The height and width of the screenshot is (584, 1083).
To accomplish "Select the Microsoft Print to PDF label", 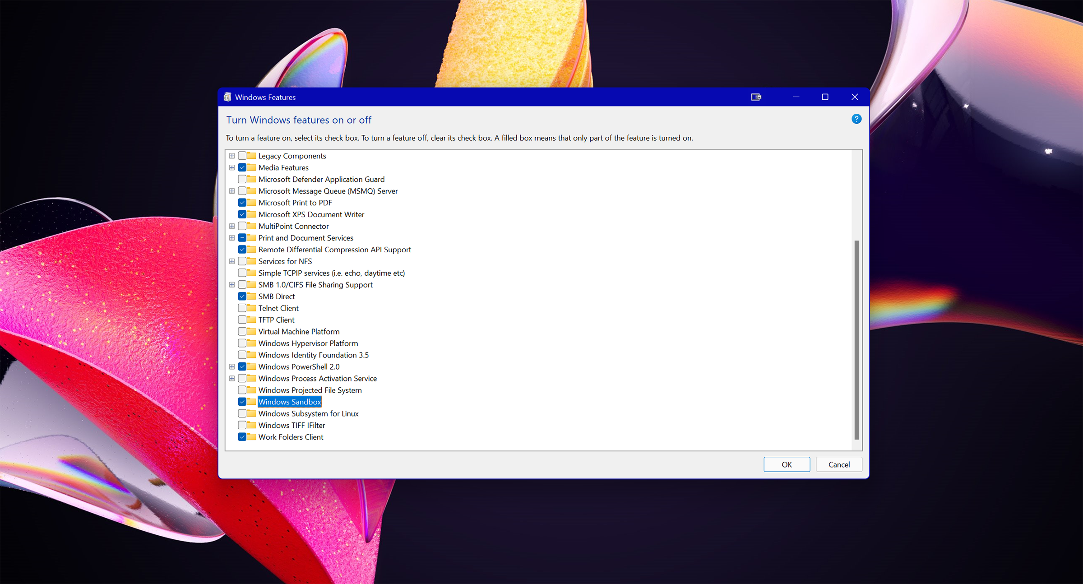I will (x=295, y=203).
